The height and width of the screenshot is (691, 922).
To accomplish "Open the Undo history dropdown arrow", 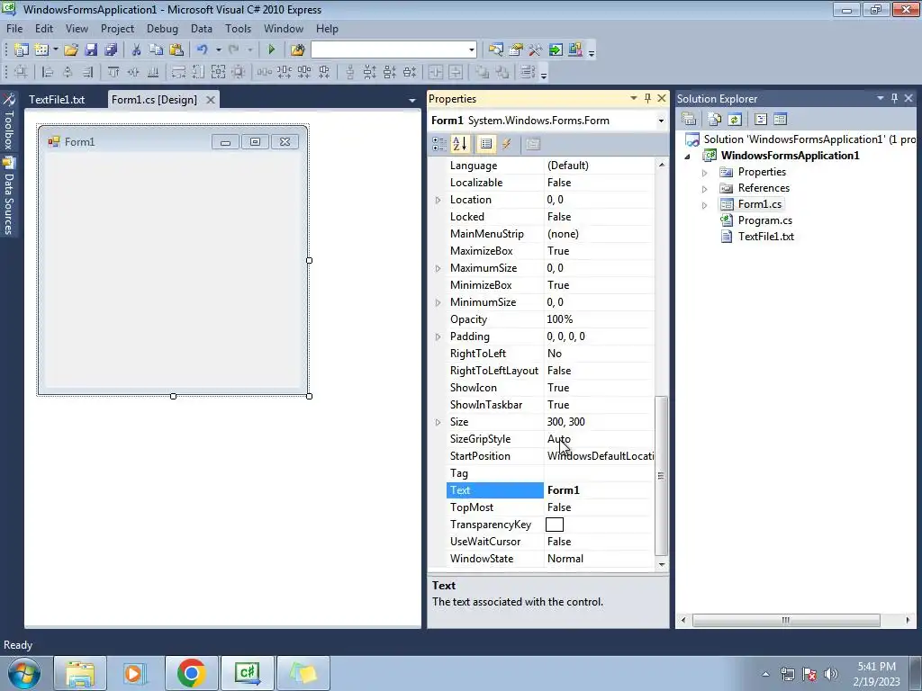I will 218,50.
